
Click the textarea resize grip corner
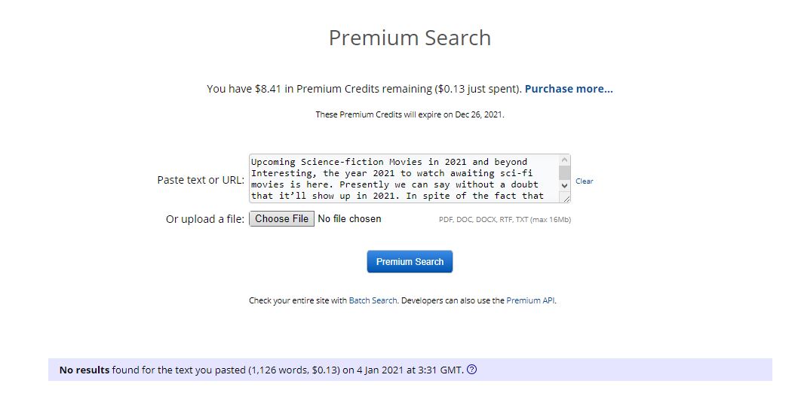pos(566,198)
